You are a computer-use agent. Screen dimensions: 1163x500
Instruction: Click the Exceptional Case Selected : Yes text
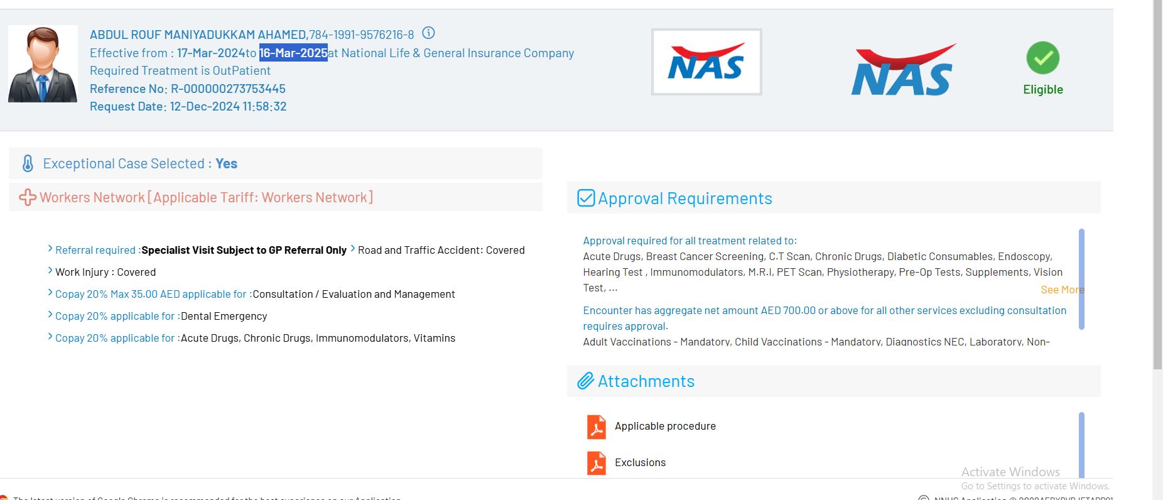coord(140,163)
